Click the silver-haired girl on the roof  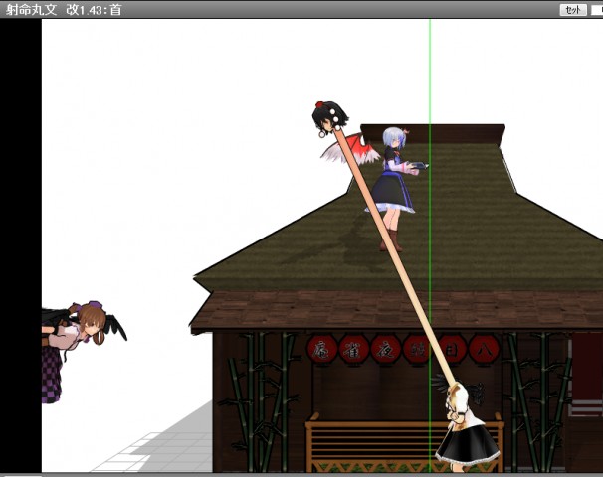tap(396, 189)
